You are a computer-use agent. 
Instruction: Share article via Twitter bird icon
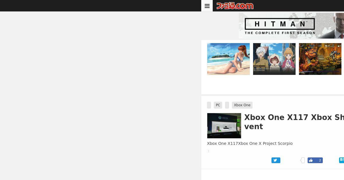coord(276,160)
